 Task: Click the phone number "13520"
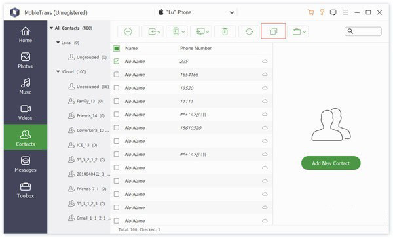[x=187, y=88]
